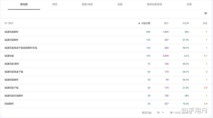This screenshot has height=118, width=213.
Task: Click the 50.5% CTR value
Action: 186,48
